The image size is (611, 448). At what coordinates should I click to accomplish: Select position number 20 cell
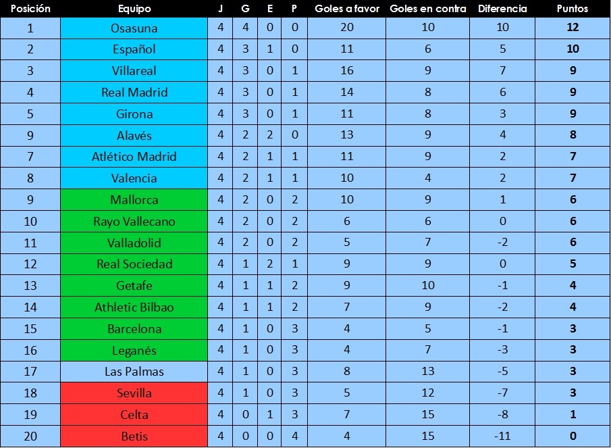(x=30, y=436)
